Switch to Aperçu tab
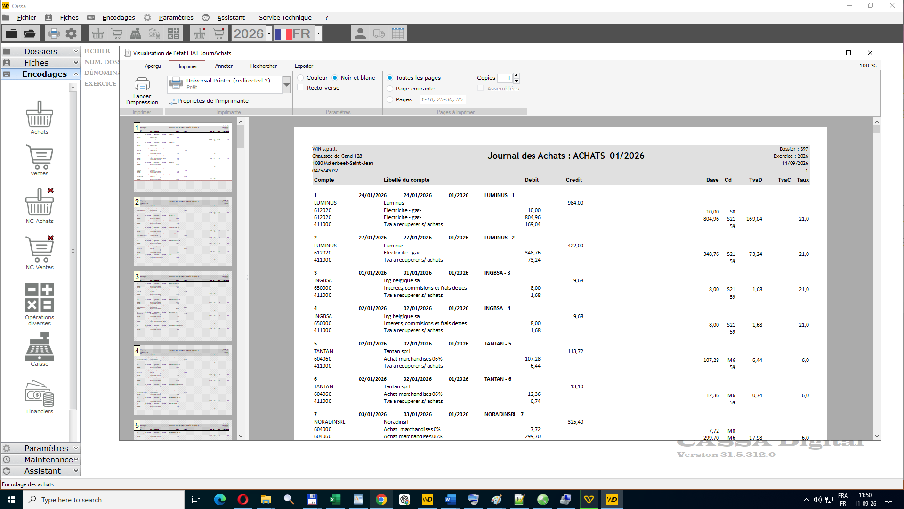 [153, 66]
